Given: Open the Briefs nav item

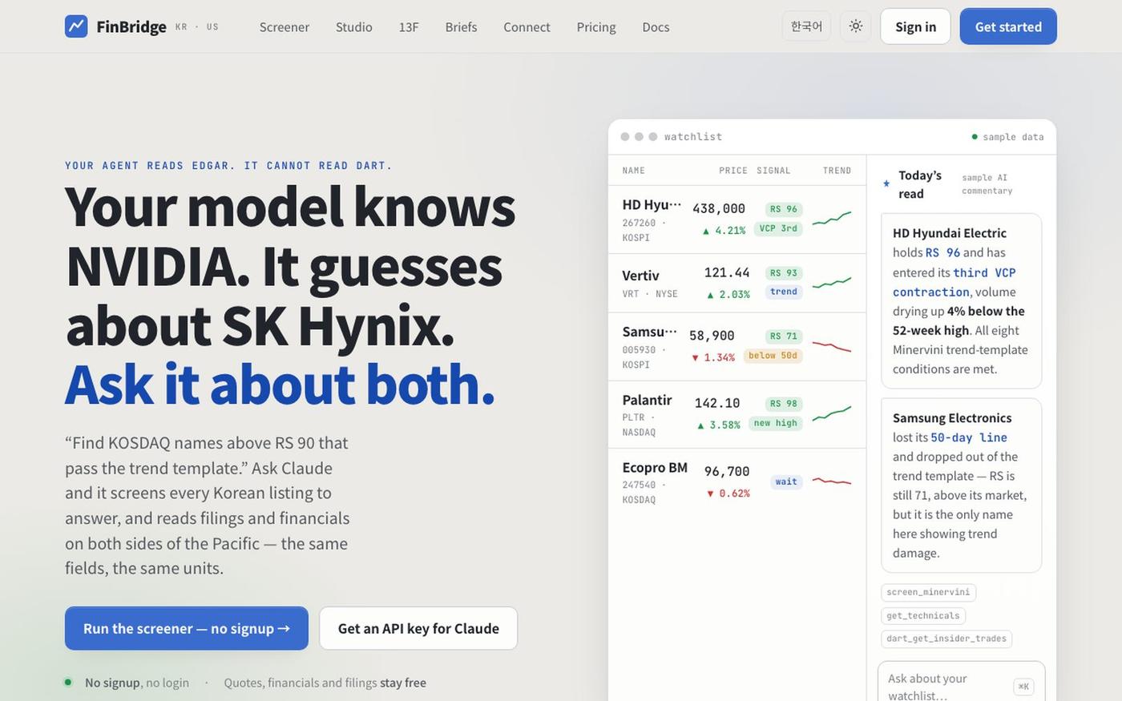Looking at the screenshot, I should point(462,26).
